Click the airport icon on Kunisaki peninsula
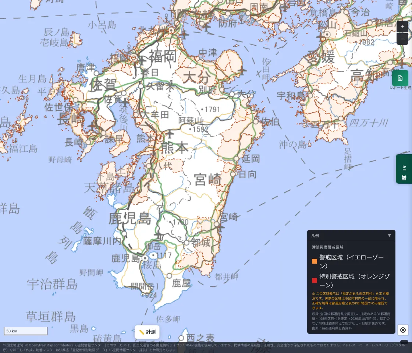 (242, 70)
